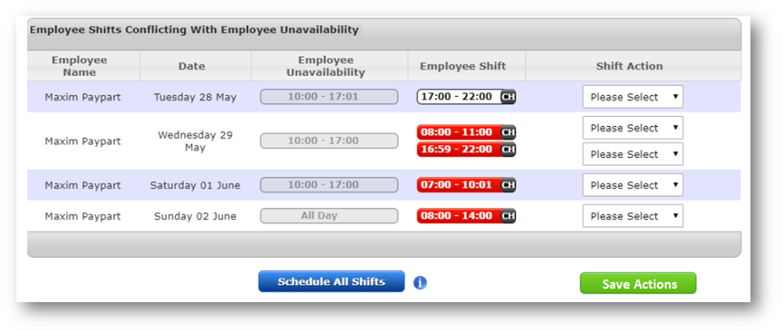This screenshot has width=783, height=330.
Task: Click CH icon on Sunday 08:00 - 14:00 shift
Action: (x=508, y=216)
